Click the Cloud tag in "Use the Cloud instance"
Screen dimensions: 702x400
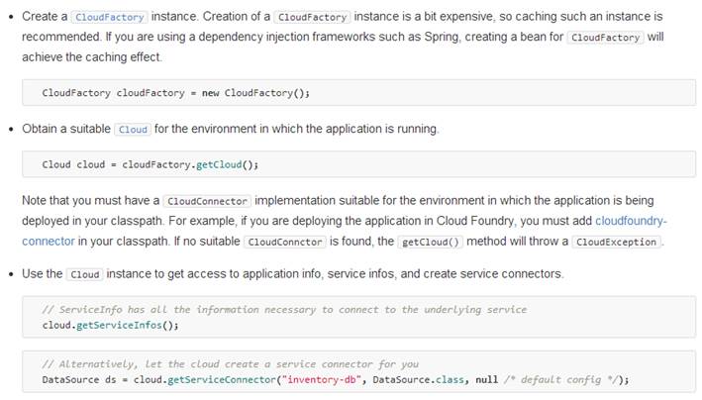click(x=83, y=274)
